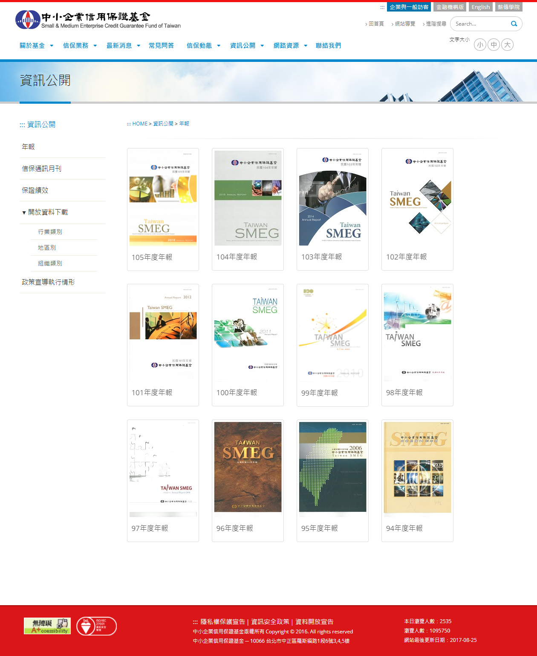This screenshot has height=656, width=537.
Task: Open the 105年度年報 cover thumbnail
Action: (x=163, y=198)
